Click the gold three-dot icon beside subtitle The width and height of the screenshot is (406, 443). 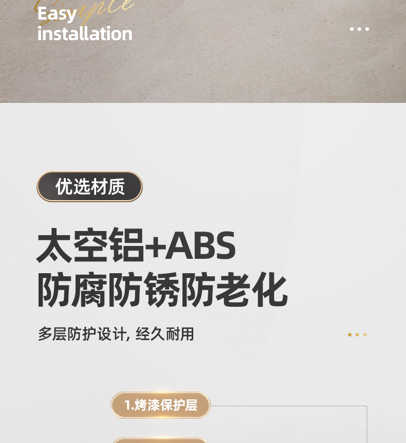coord(357,334)
